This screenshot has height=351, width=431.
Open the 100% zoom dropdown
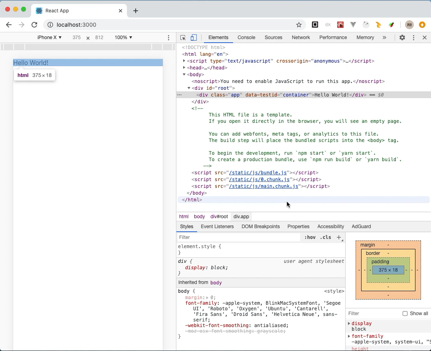point(123,37)
